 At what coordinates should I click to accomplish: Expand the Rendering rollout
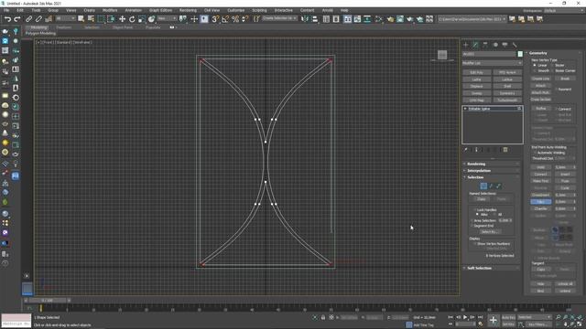[492, 164]
